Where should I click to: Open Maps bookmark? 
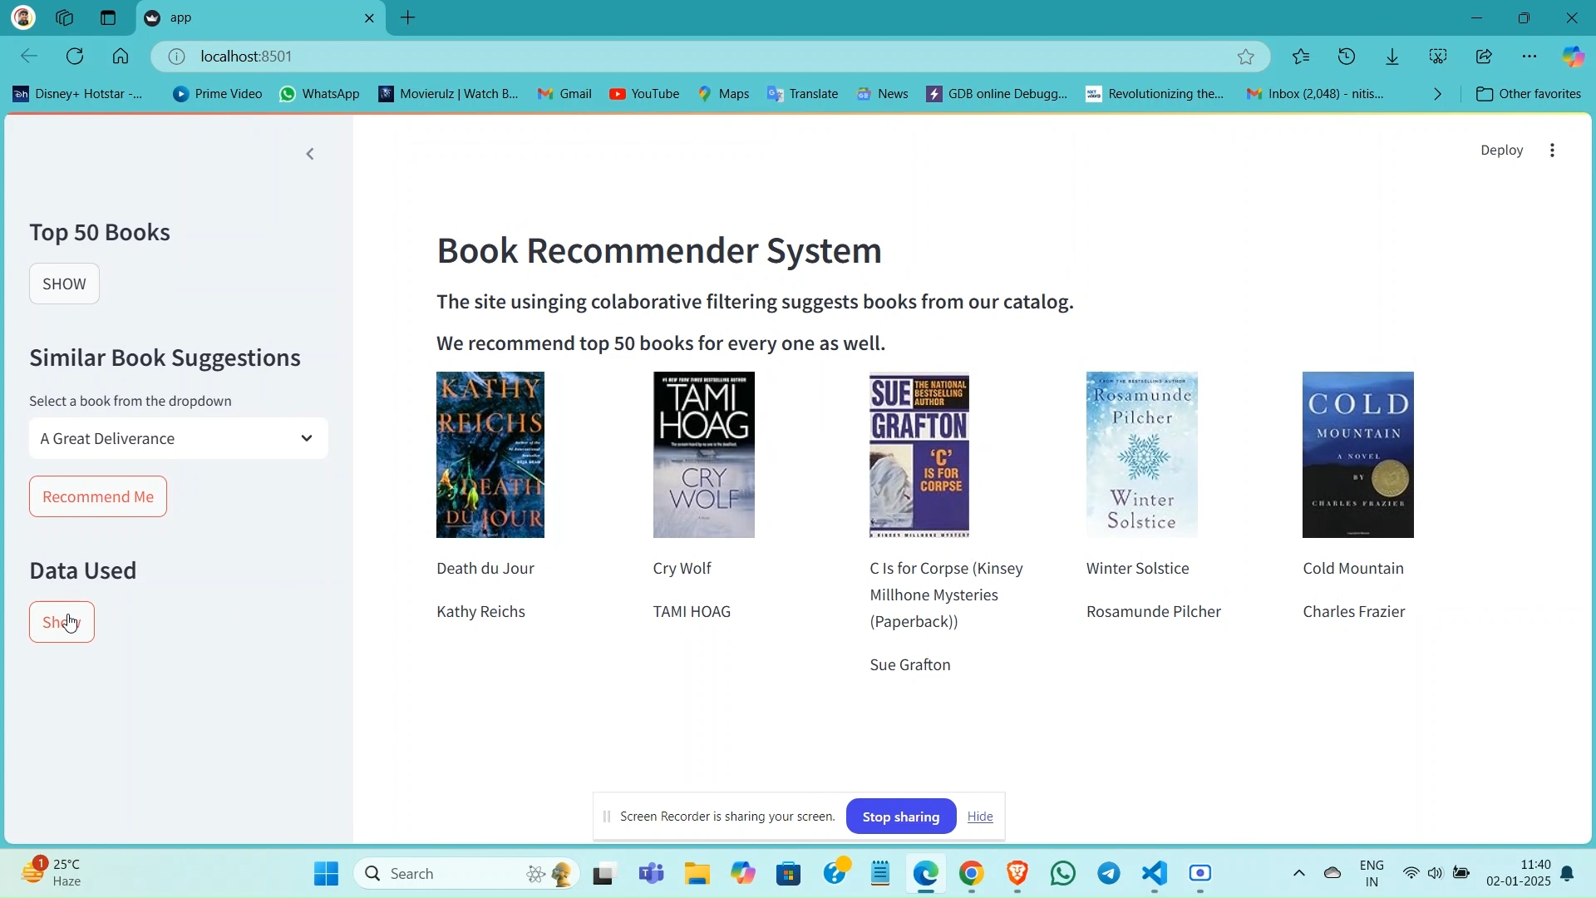pyautogui.click(x=725, y=95)
